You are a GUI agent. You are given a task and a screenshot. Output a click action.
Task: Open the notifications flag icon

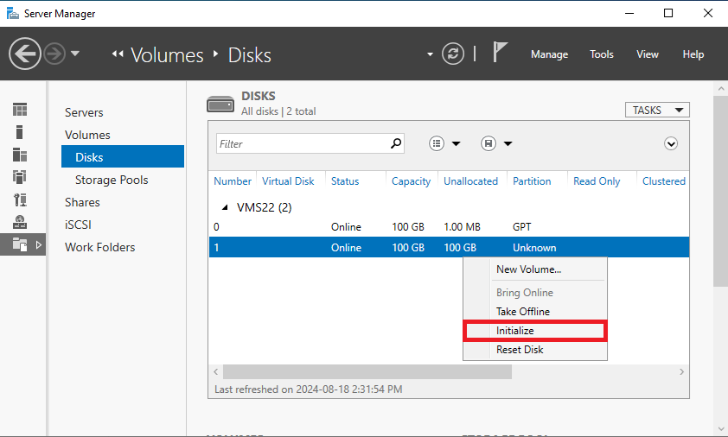click(x=500, y=52)
